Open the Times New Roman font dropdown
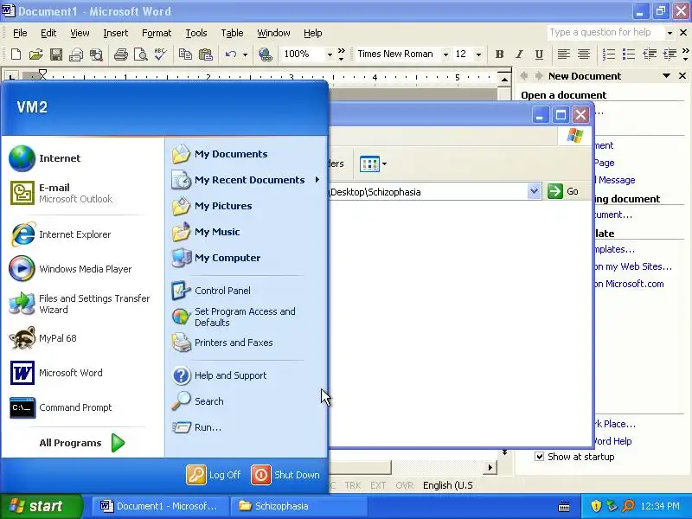The width and height of the screenshot is (692, 519). click(445, 54)
